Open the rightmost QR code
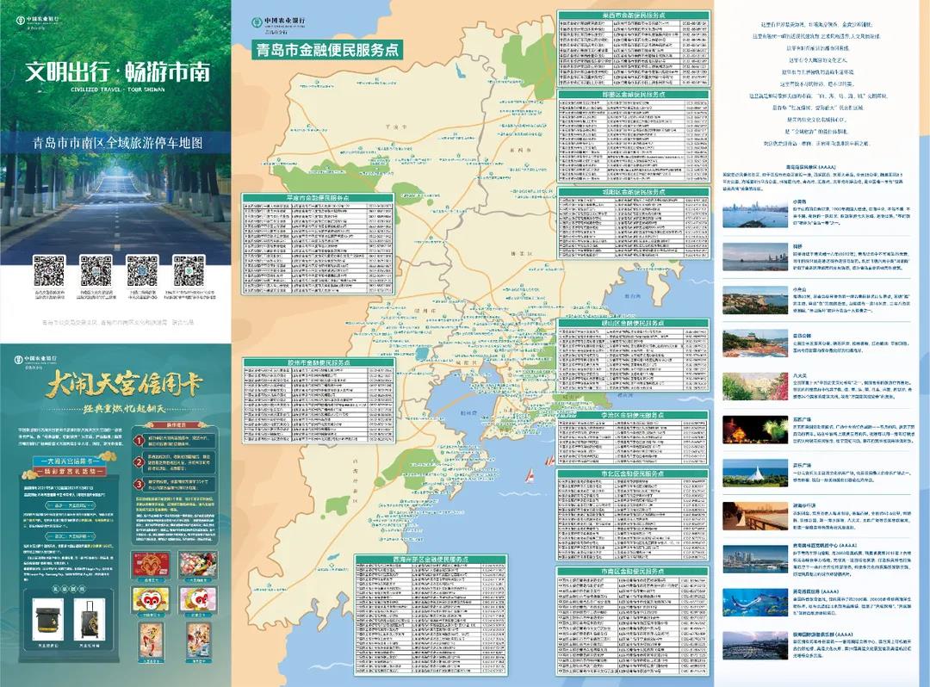Image resolution: width=930 pixels, height=687 pixels. [189, 271]
